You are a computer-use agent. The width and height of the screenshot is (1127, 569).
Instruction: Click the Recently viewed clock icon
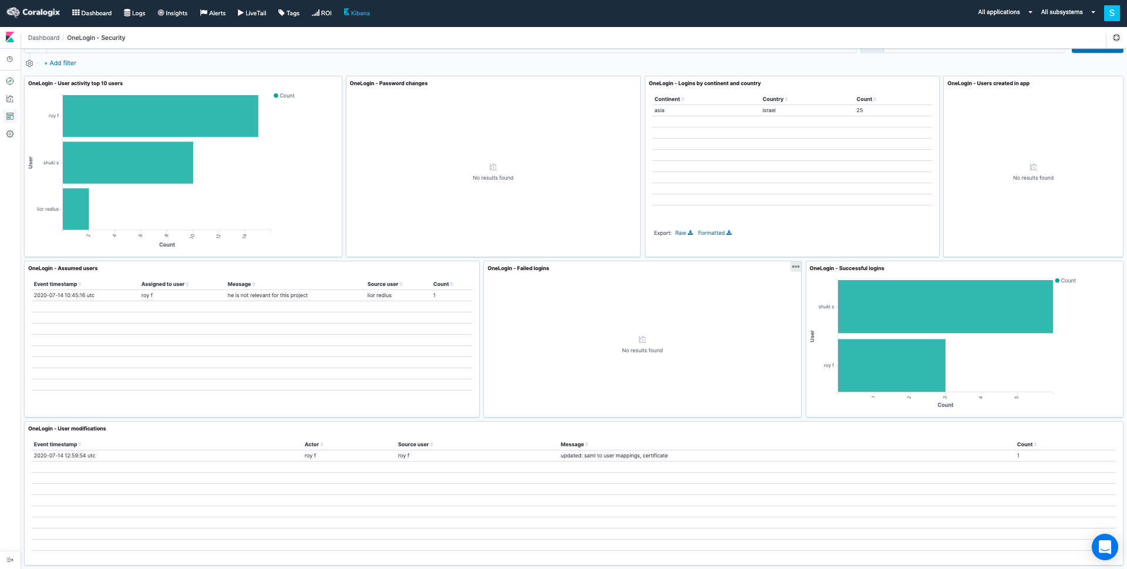[10, 59]
